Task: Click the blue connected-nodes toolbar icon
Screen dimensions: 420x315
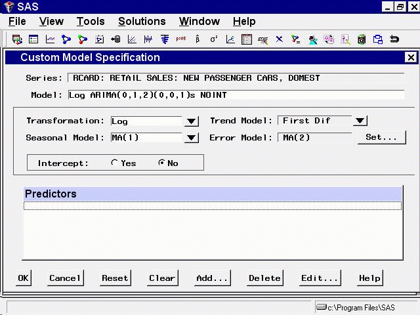Action: point(66,39)
